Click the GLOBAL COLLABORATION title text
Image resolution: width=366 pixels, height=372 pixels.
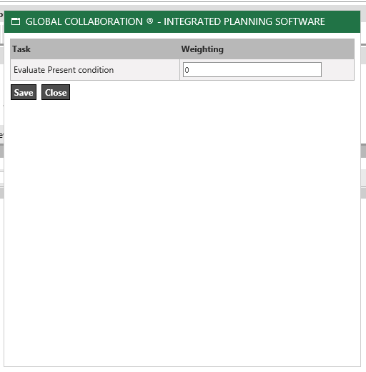tap(84, 21)
